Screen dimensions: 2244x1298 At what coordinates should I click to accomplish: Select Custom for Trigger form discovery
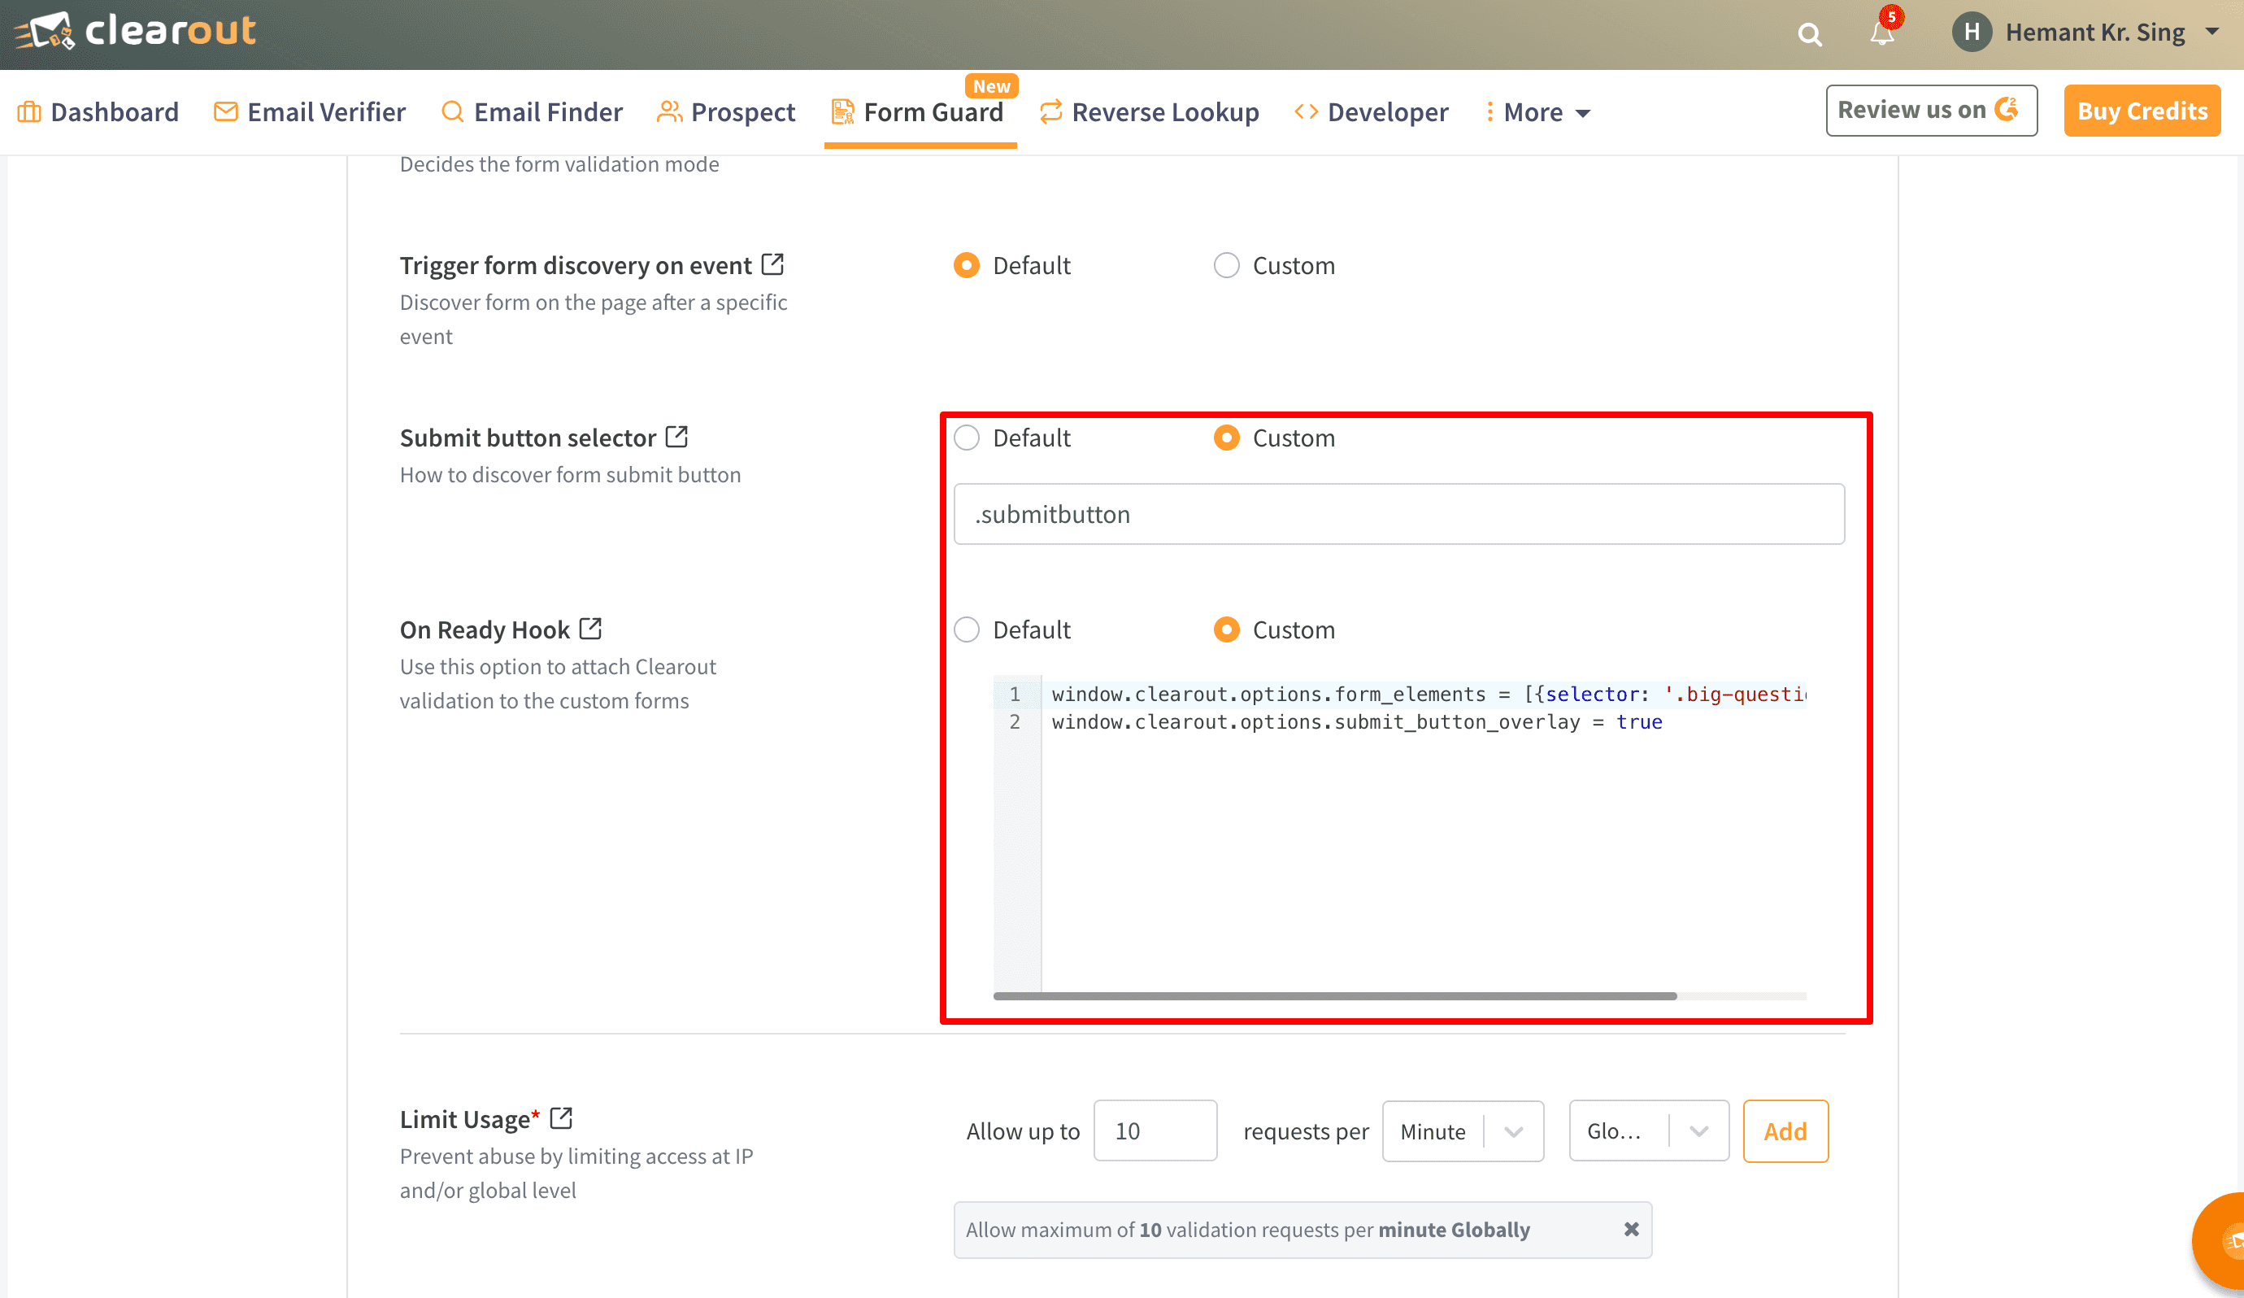pos(1226,264)
